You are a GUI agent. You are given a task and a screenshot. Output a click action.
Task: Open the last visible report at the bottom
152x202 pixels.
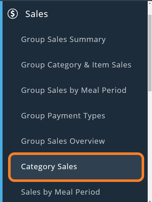pyautogui.click(x=60, y=192)
